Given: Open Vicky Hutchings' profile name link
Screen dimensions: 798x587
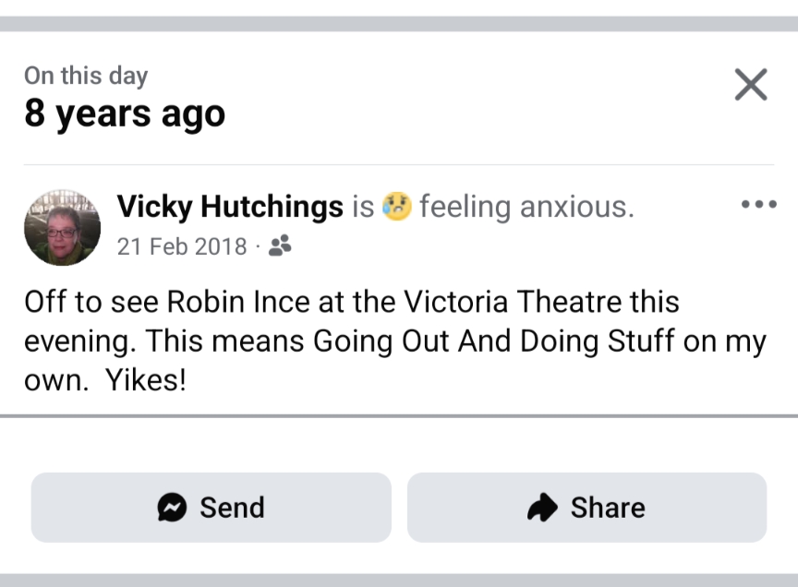Looking at the screenshot, I should coord(230,207).
